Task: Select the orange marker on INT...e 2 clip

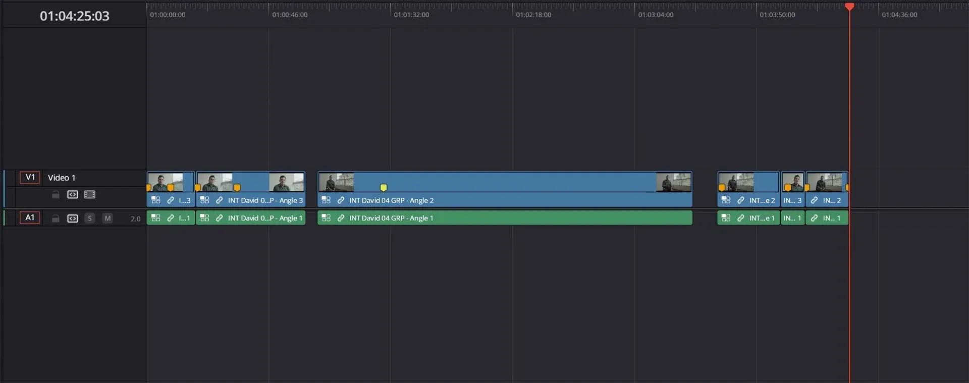Action: tap(722, 188)
